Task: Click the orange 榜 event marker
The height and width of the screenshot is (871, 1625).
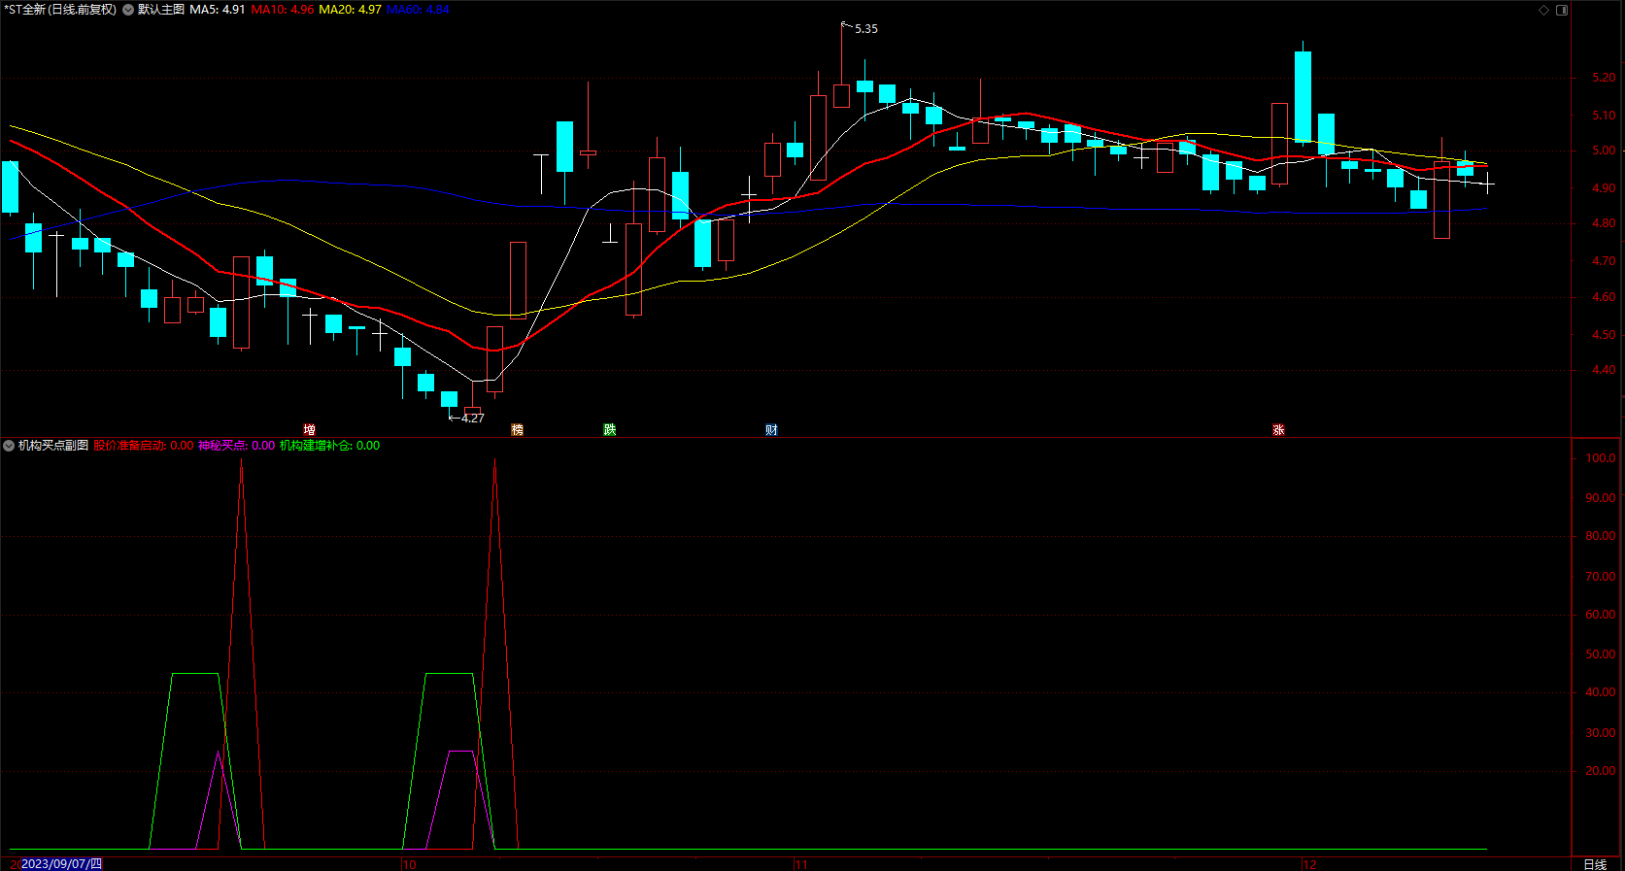Action: 517,429
